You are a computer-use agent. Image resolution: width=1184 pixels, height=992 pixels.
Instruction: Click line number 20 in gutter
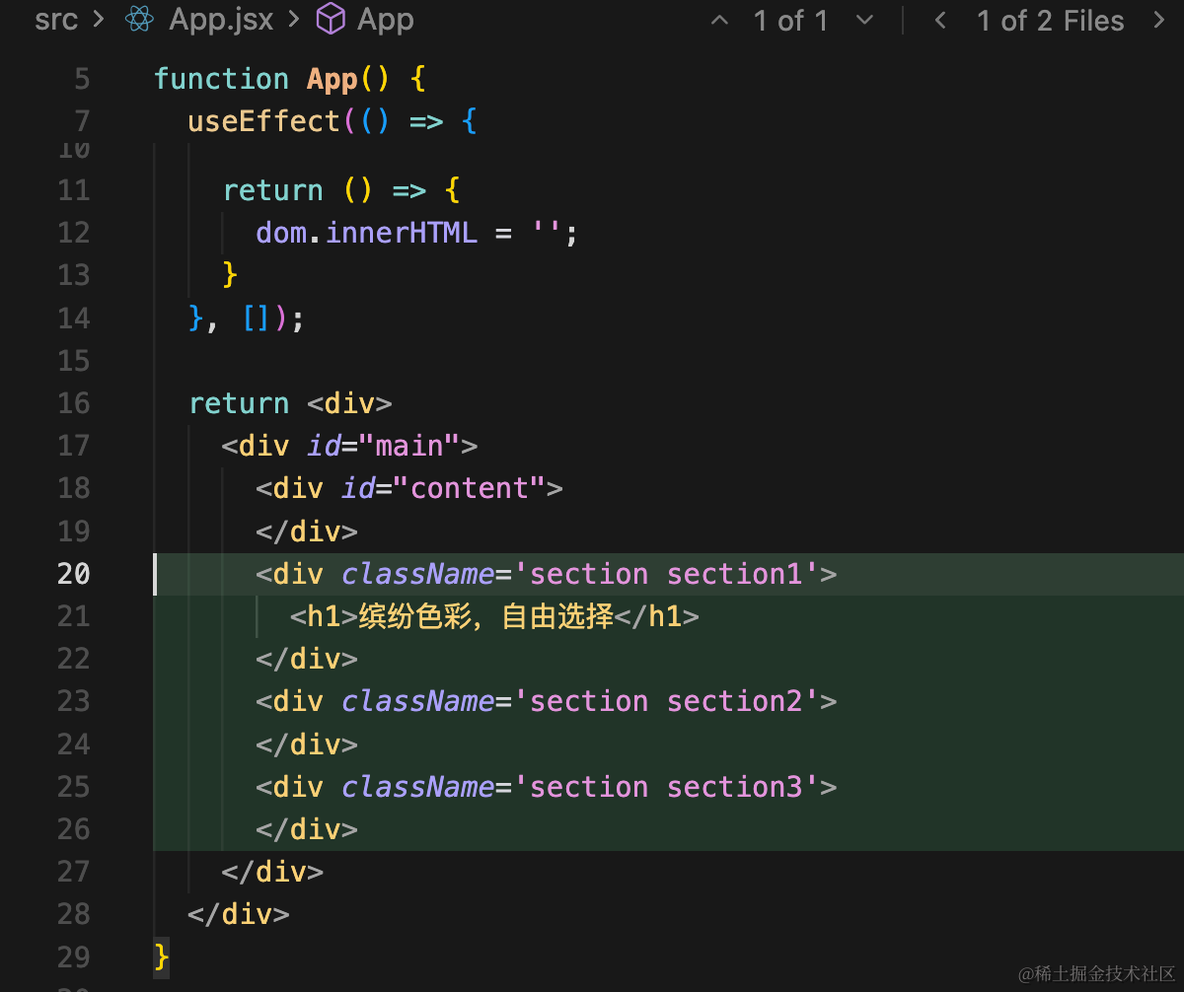[73, 574]
